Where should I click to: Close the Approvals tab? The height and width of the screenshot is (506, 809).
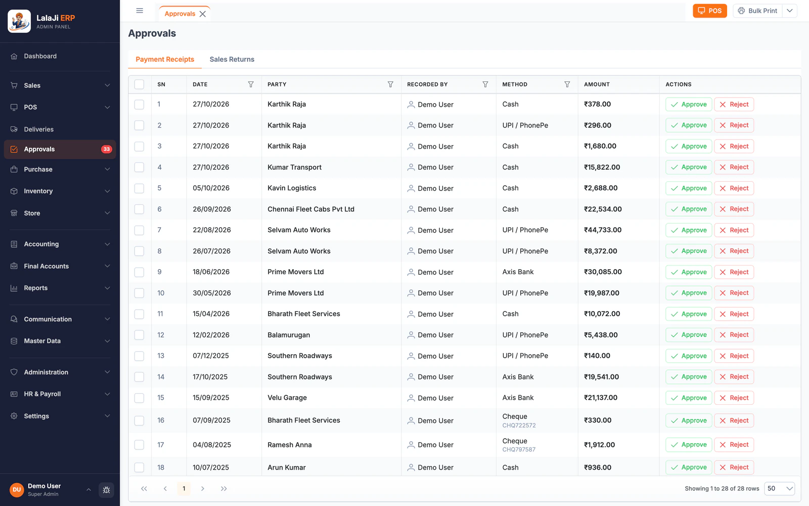pos(203,14)
